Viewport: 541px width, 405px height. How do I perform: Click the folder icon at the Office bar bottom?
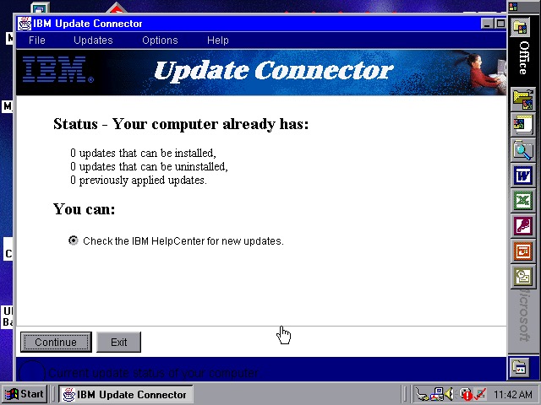coord(521,368)
